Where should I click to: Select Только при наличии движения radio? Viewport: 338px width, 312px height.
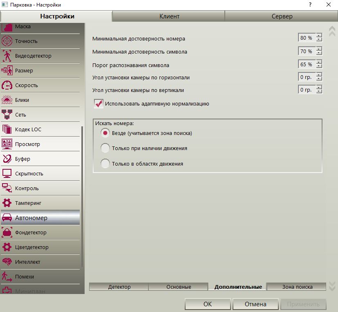105,148
